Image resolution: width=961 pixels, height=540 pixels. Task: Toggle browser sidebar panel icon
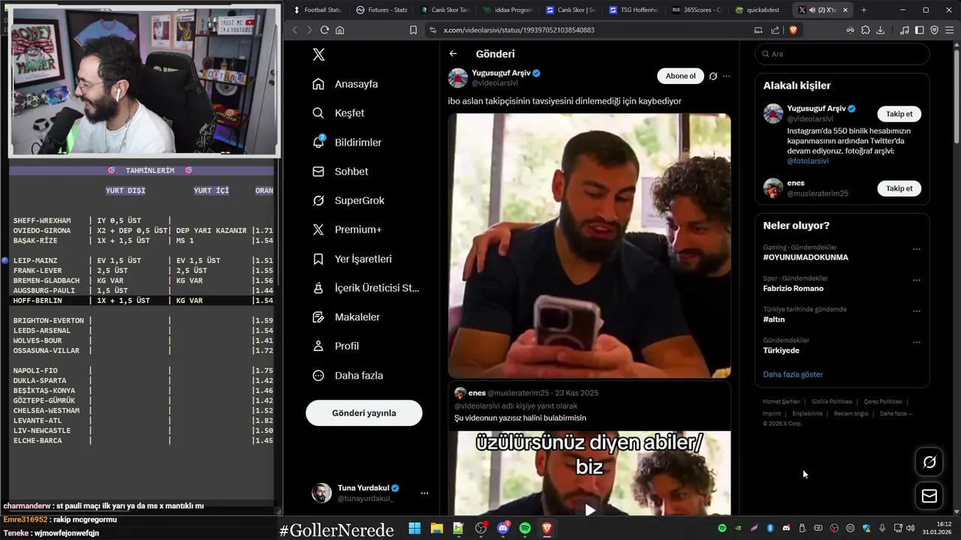(919, 30)
